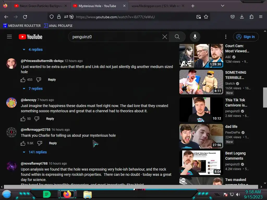The image size is (267, 200).
Task: Open YouTube settings three-dot menu
Action: [226, 37]
